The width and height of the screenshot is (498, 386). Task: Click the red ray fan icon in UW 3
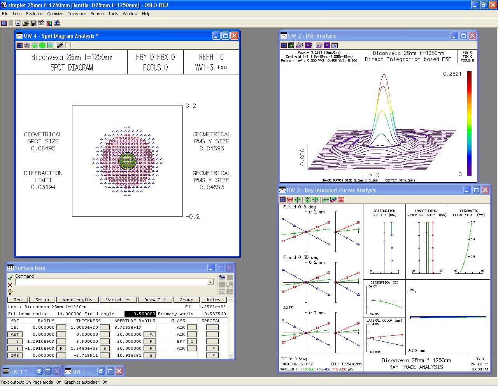click(290, 199)
